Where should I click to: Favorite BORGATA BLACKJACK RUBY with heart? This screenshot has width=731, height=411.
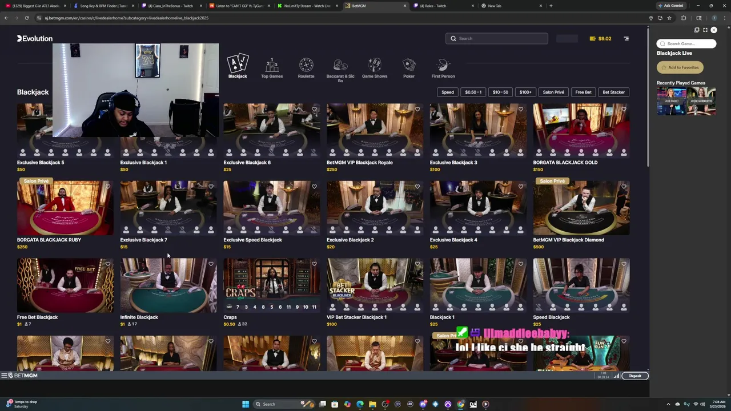click(108, 187)
